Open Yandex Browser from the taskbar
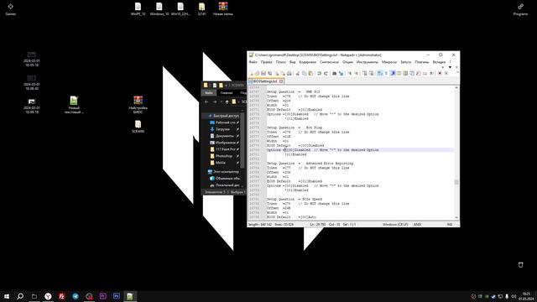The image size is (537, 302). click(48, 296)
